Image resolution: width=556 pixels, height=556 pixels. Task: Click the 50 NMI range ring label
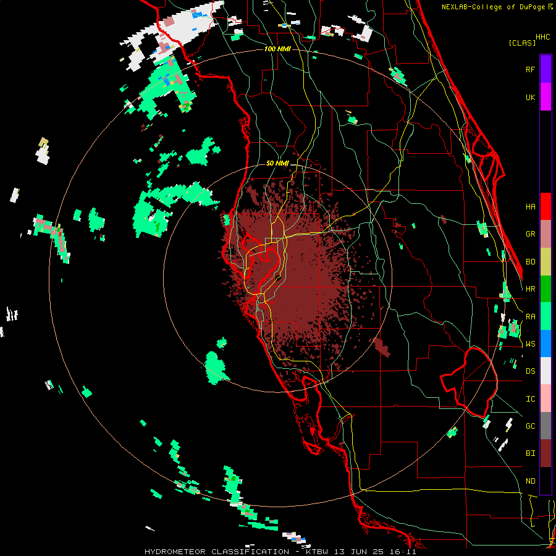point(277,164)
